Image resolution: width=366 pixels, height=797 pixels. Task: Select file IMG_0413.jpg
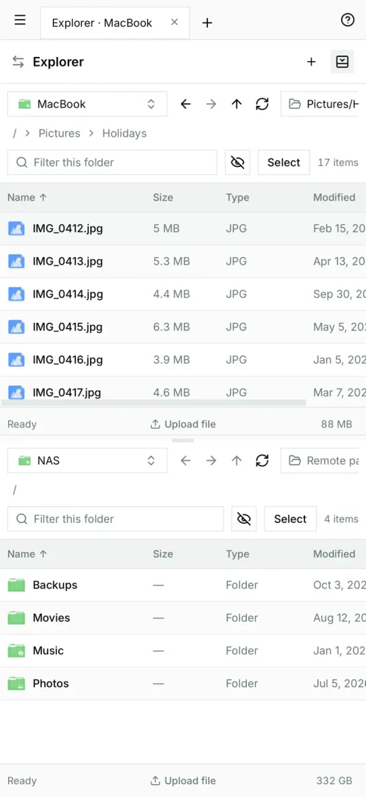pos(183,262)
